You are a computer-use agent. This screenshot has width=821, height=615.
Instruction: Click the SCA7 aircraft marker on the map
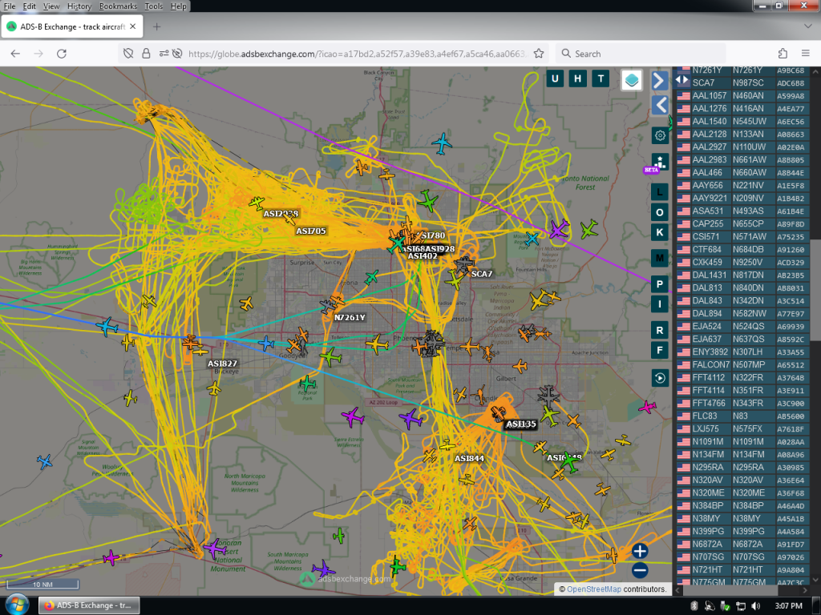click(463, 265)
